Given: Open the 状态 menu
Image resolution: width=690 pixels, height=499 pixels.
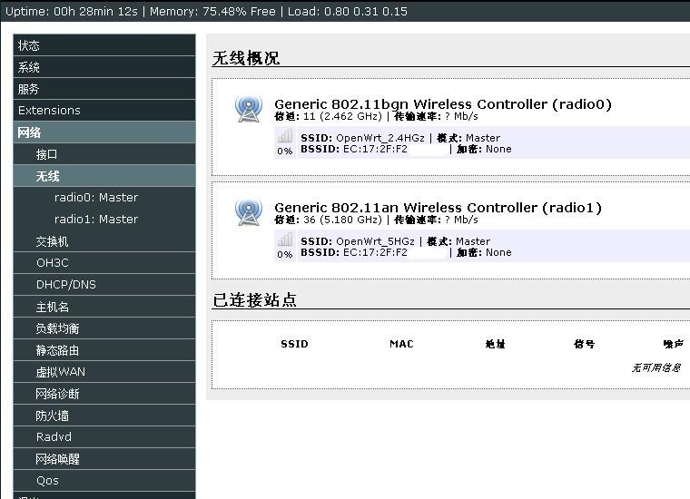Looking at the screenshot, I should coord(104,45).
